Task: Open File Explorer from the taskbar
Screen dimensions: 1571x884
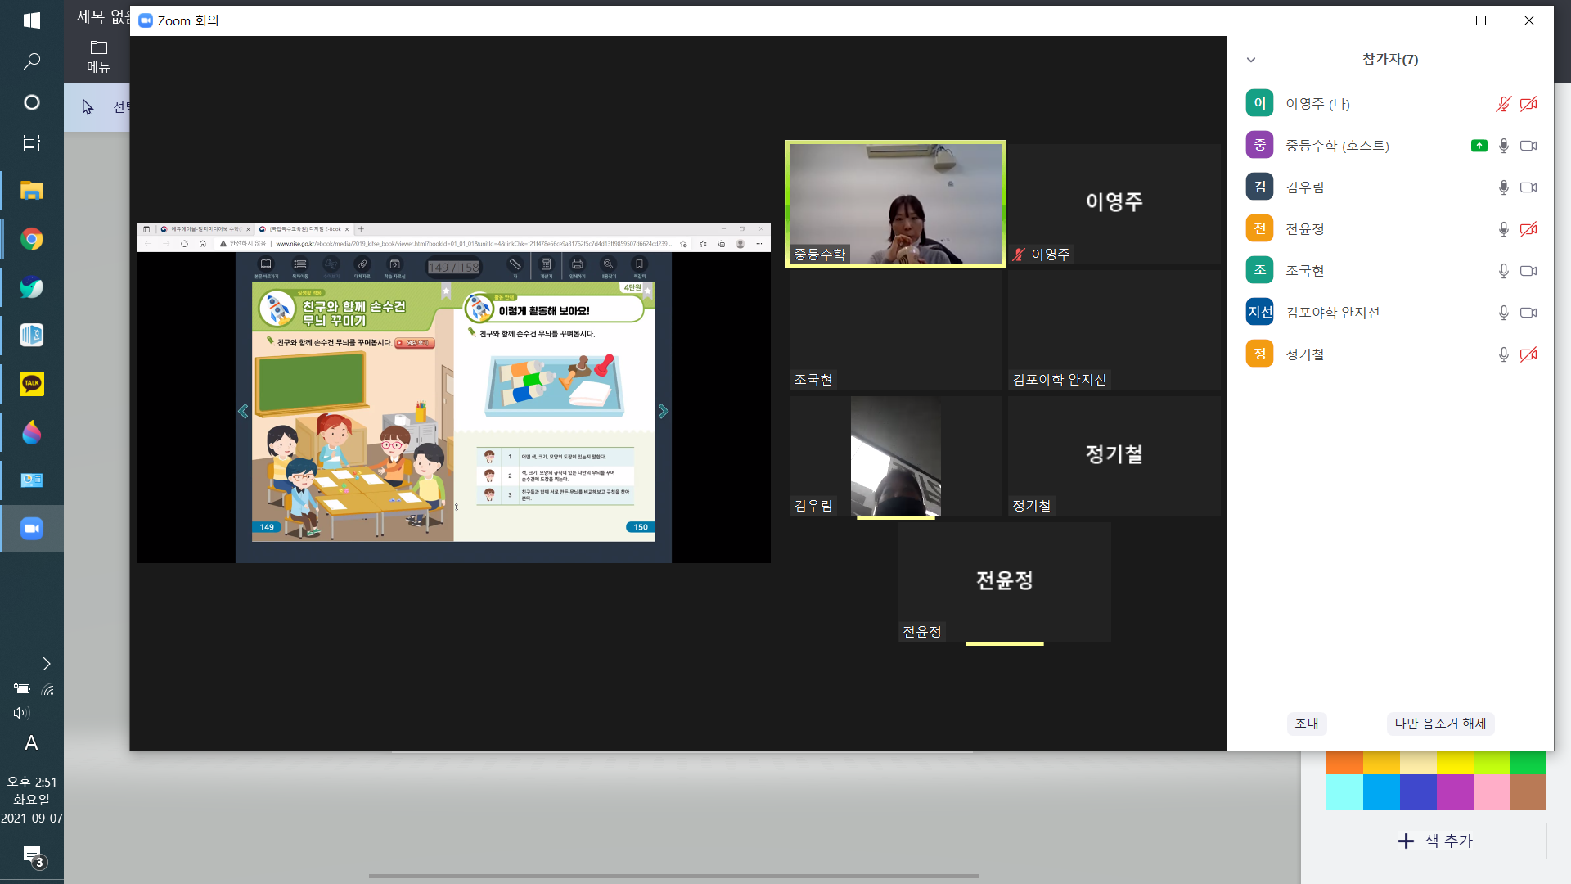Action: pos(32,191)
